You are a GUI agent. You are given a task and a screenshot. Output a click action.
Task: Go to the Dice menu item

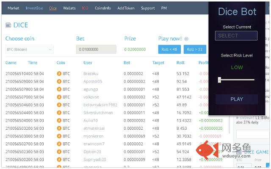[x=53, y=8]
